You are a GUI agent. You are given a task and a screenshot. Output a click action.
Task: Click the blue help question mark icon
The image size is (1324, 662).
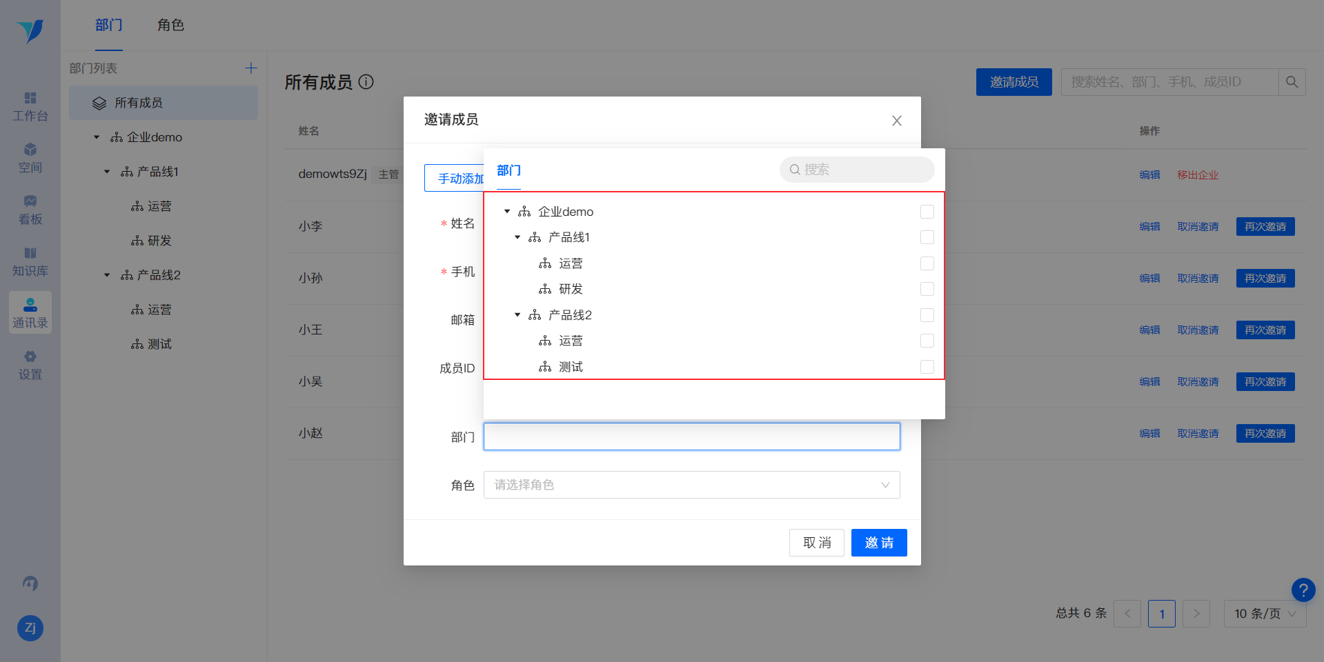[x=1303, y=590]
